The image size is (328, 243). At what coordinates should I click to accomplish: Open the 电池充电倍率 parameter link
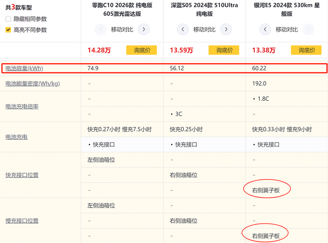22,106
